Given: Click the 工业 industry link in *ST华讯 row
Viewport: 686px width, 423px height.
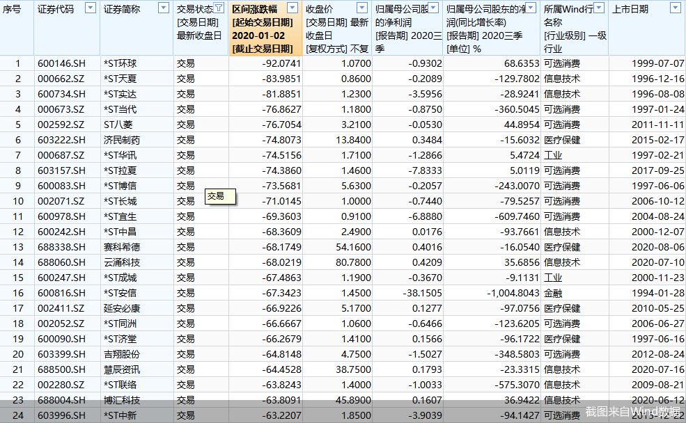Looking at the screenshot, I should [553, 155].
